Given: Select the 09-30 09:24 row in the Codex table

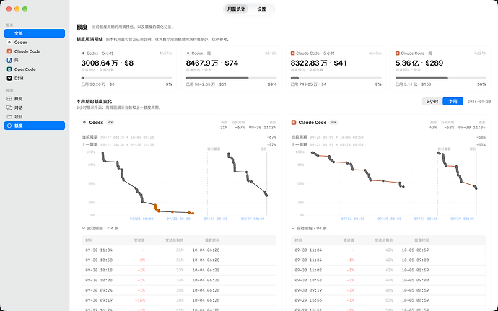Looking at the screenshot, I should coord(179,290).
